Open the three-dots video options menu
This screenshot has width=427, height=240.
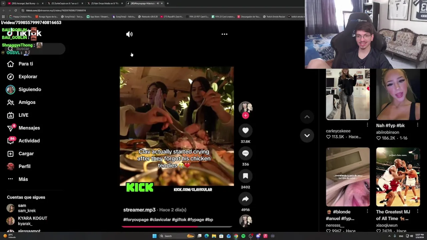[225, 34]
